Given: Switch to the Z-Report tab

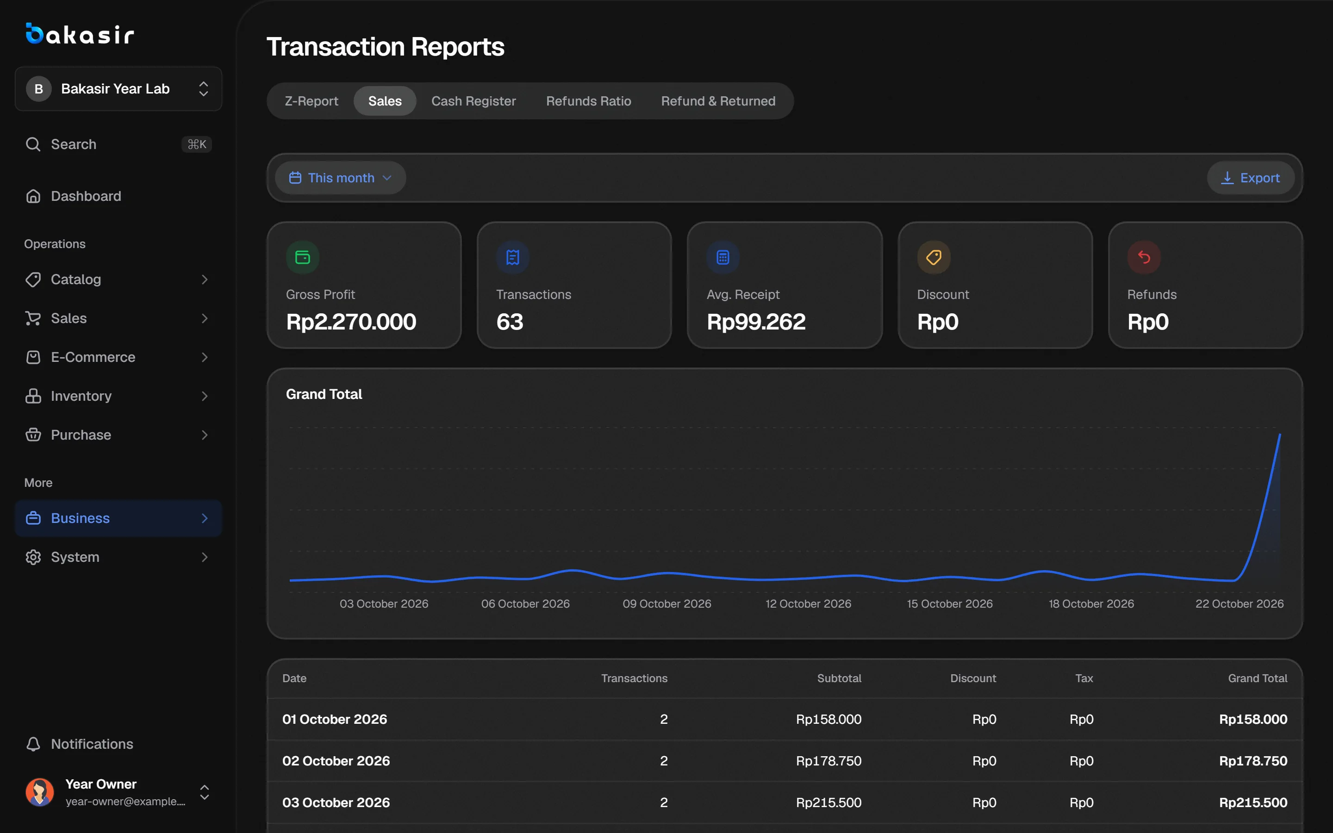Looking at the screenshot, I should click(x=311, y=101).
